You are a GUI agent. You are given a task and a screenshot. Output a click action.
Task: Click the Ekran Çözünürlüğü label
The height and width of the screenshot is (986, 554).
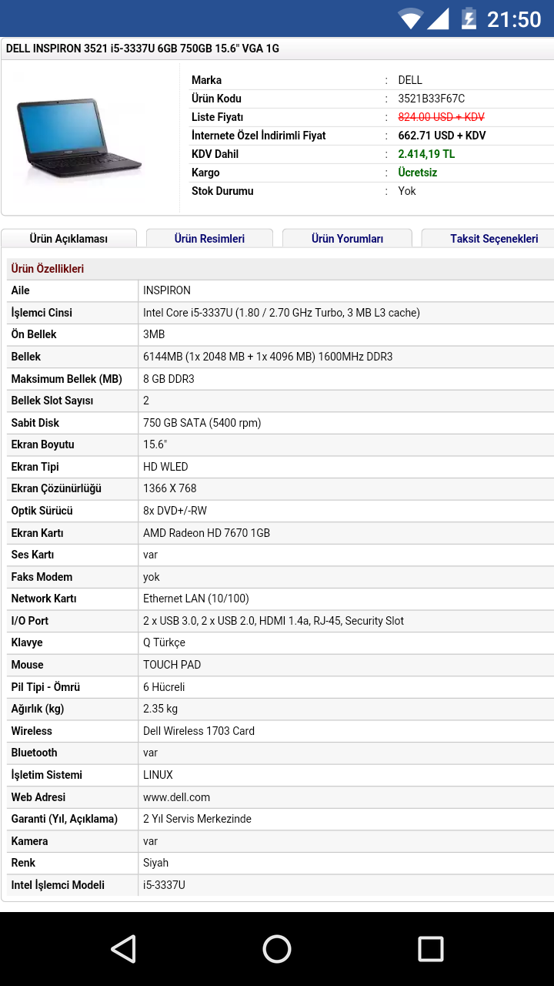(56, 488)
